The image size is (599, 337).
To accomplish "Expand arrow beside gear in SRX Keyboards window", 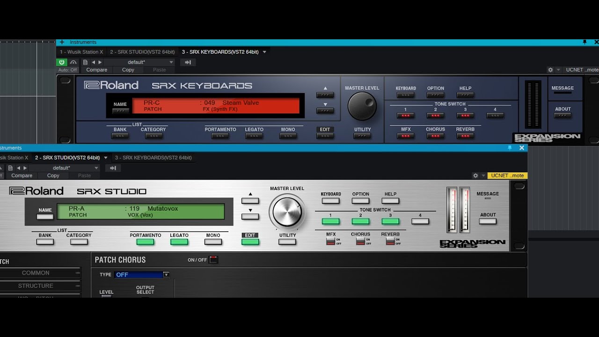I will point(558,70).
